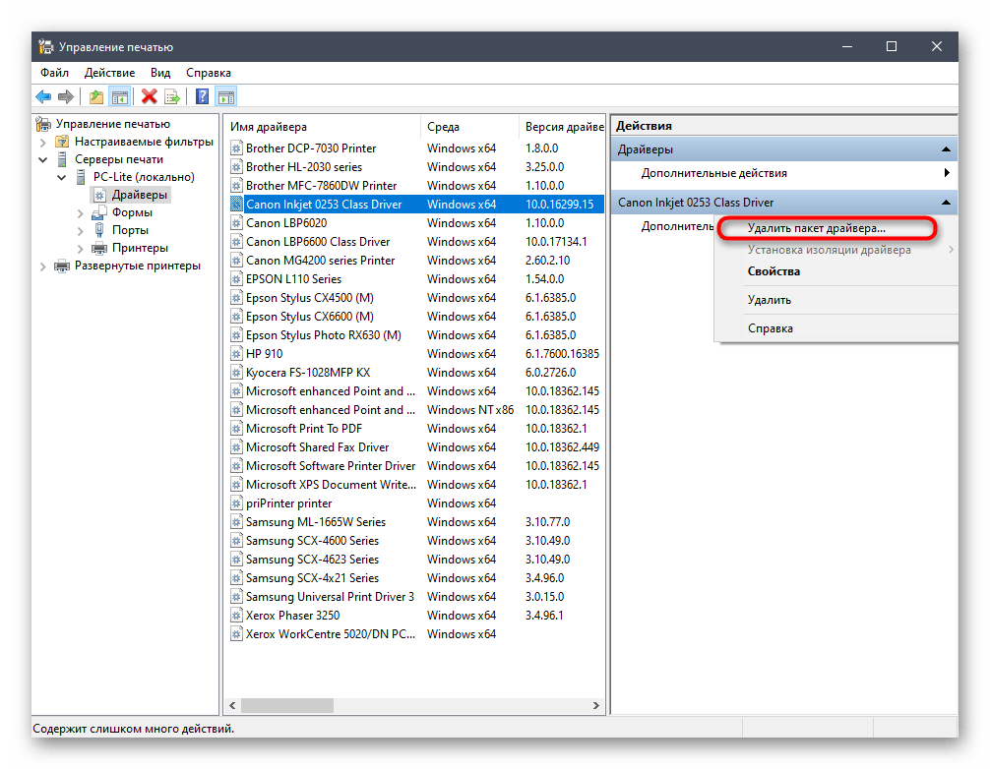The image size is (990, 769).
Task: Select the HP 910 driver icon
Action: [236, 354]
